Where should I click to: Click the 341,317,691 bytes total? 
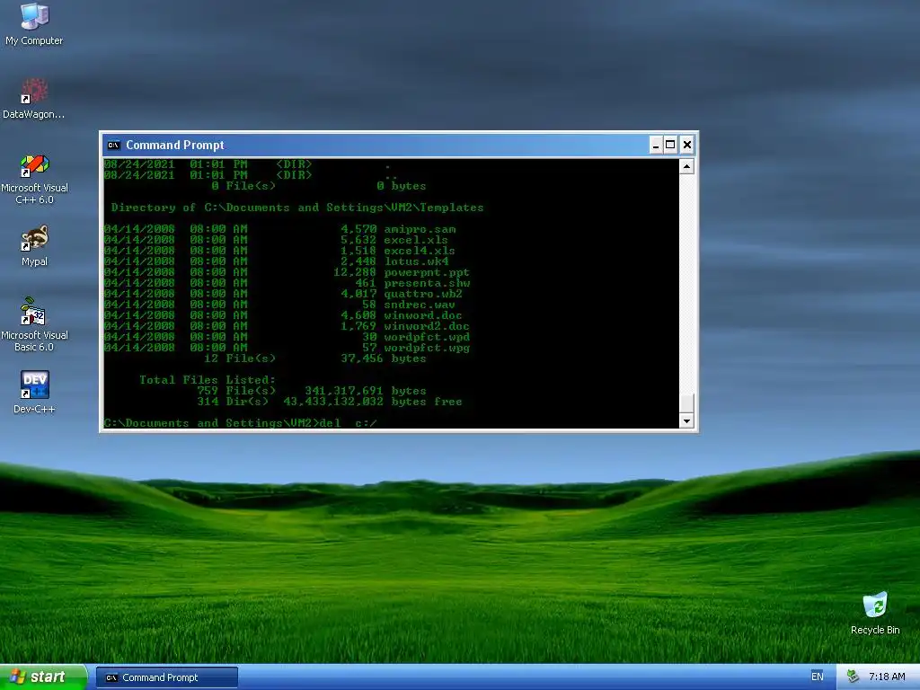click(365, 391)
